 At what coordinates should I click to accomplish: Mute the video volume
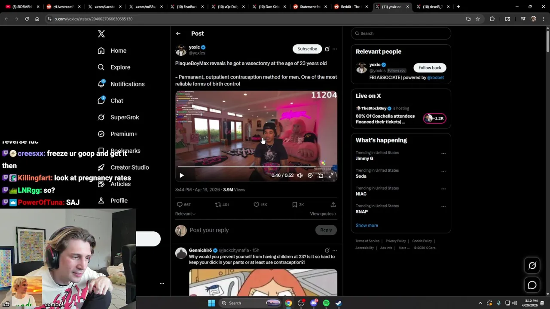[x=300, y=175]
